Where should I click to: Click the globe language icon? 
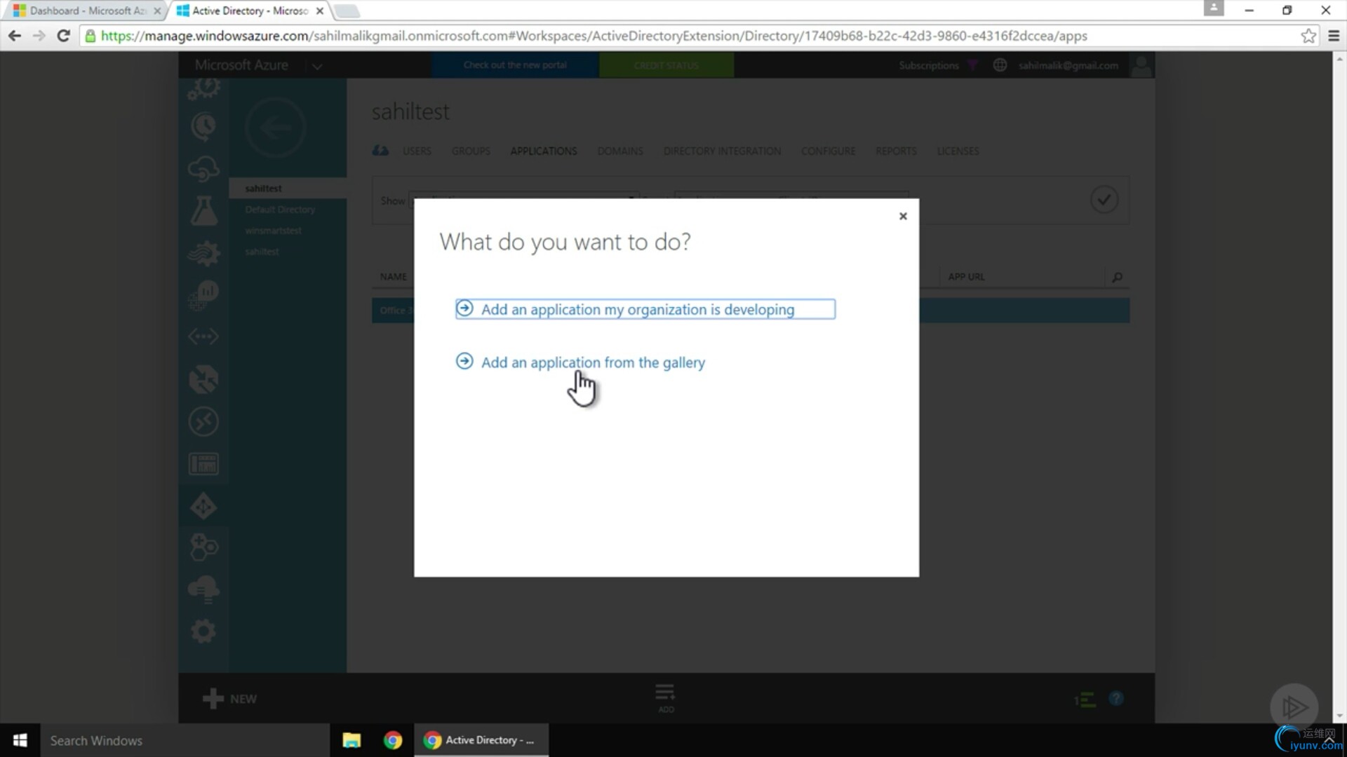click(x=1000, y=65)
